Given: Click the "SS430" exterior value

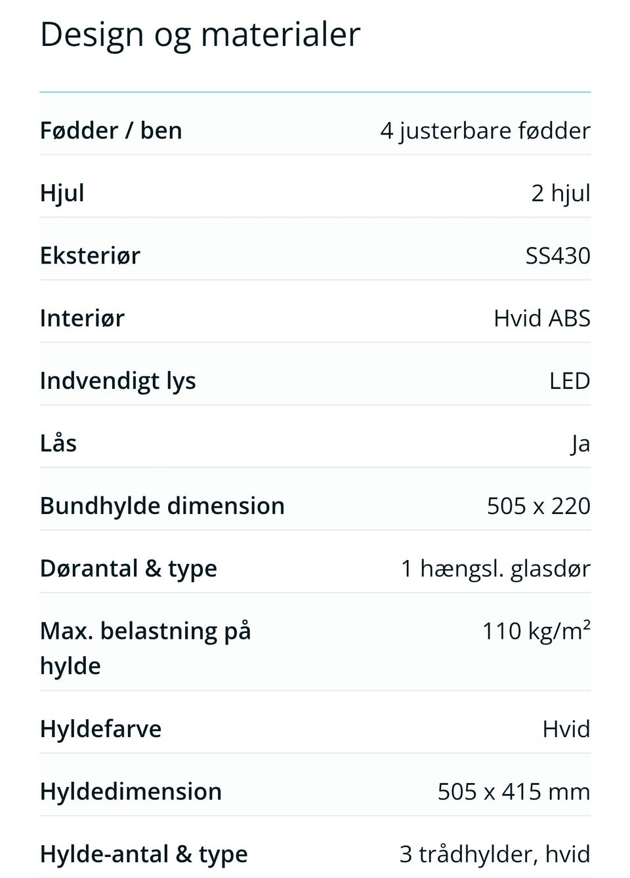Looking at the screenshot, I should pyautogui.click(x=558, y=255).
